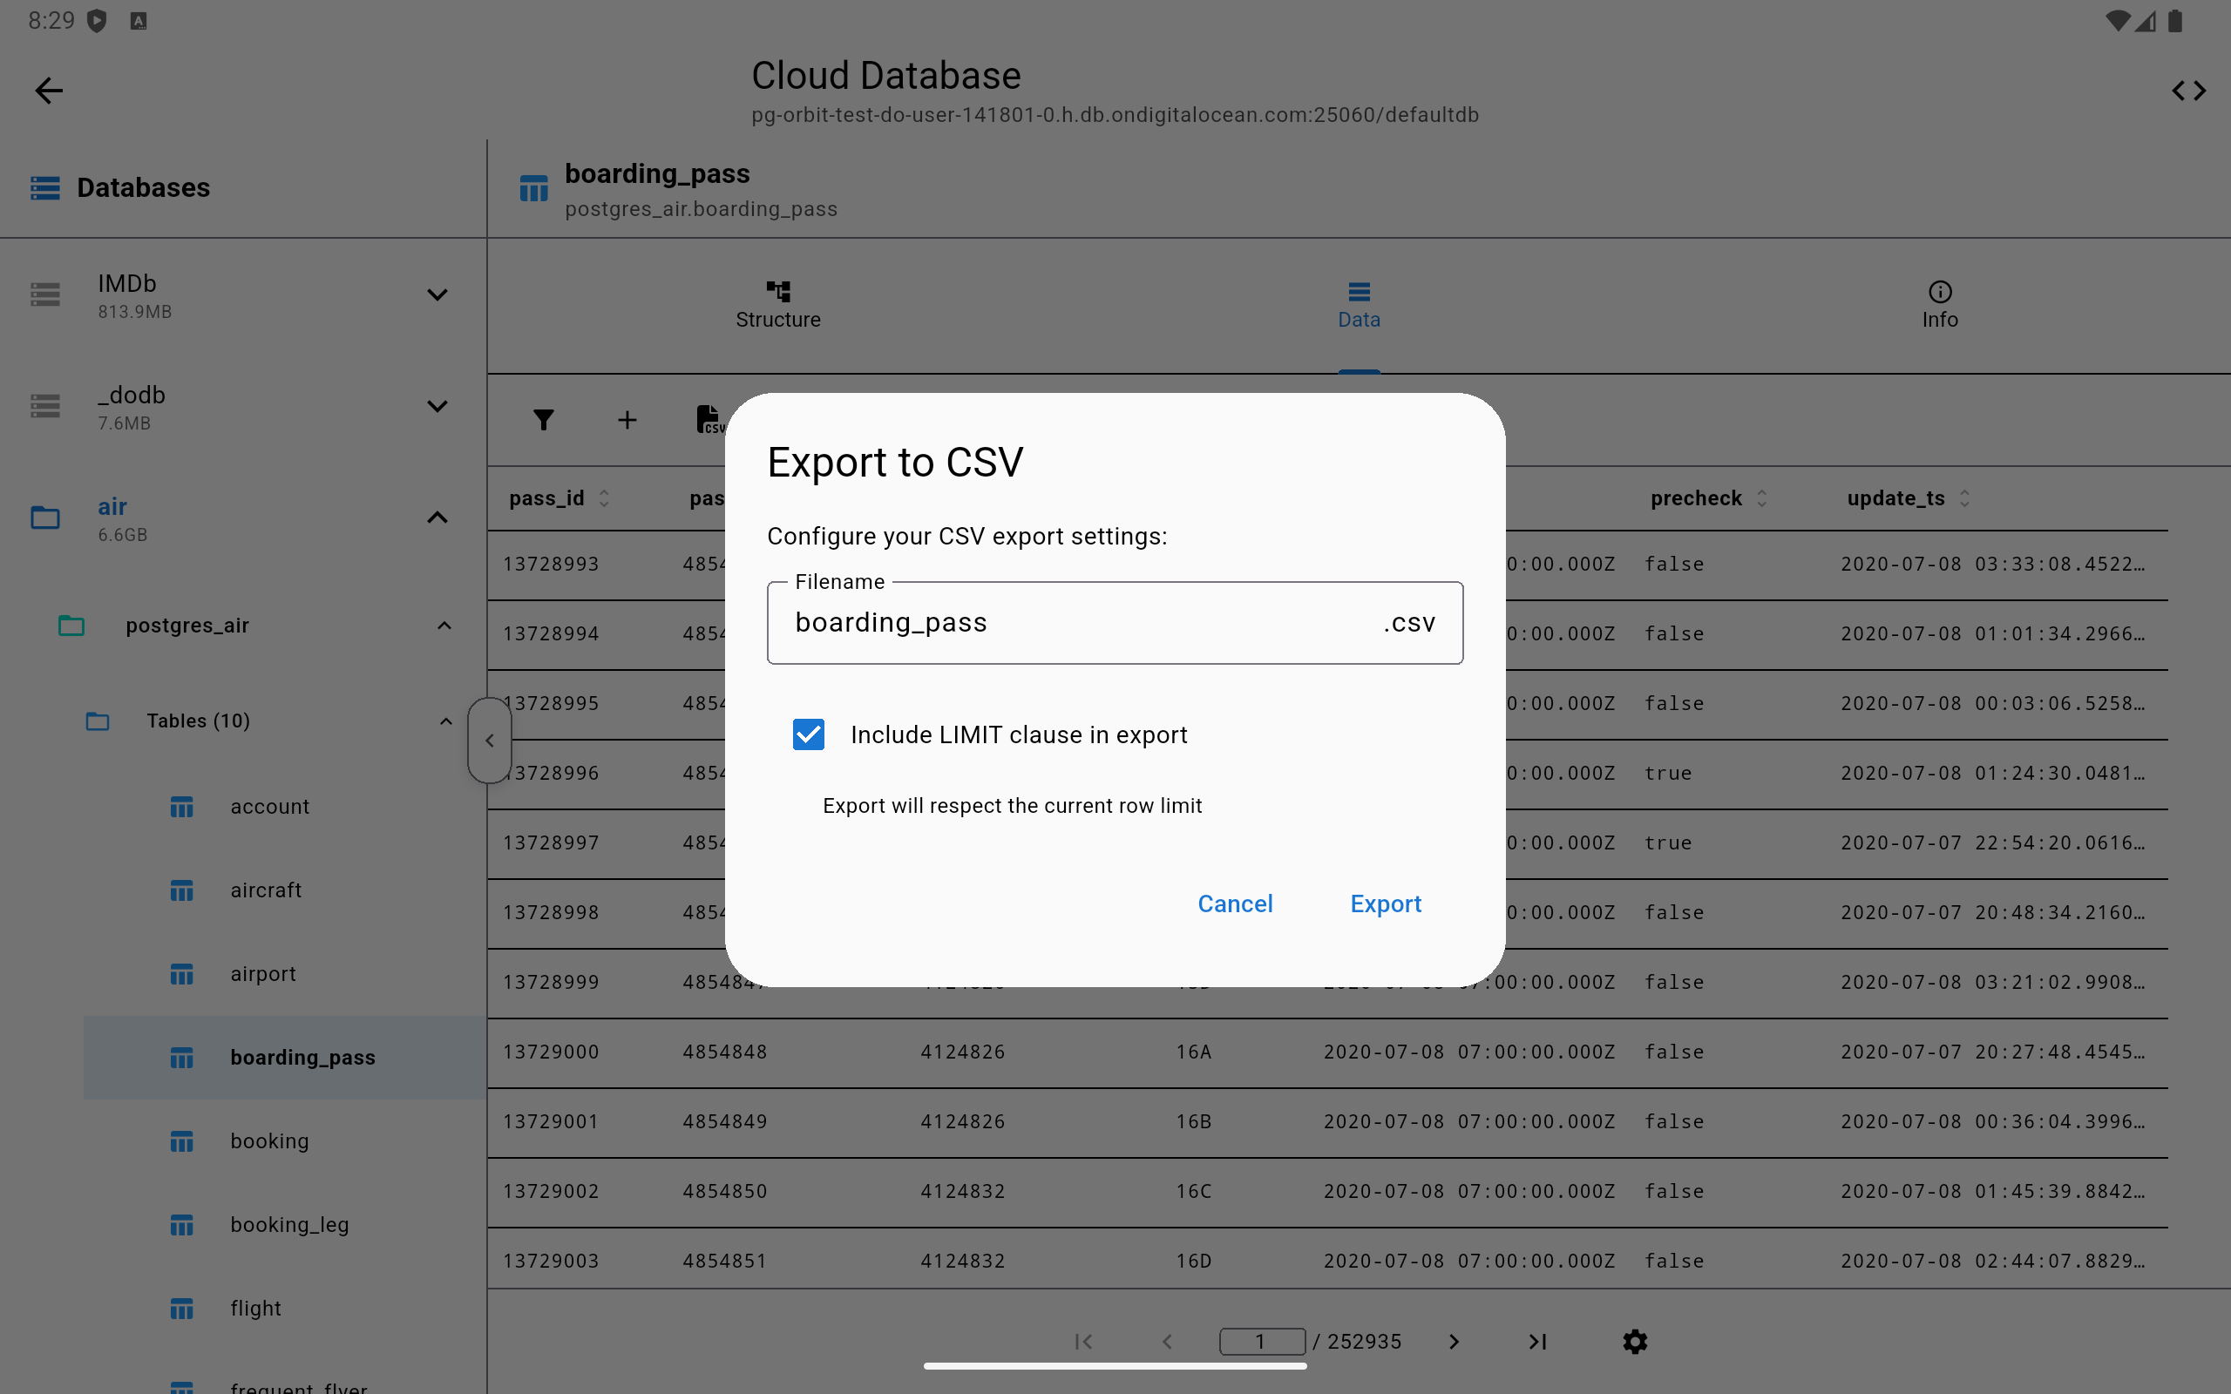This screenshot has width=2231, height=1394.
Task: Click the account table icon
Action: point(181,807)
